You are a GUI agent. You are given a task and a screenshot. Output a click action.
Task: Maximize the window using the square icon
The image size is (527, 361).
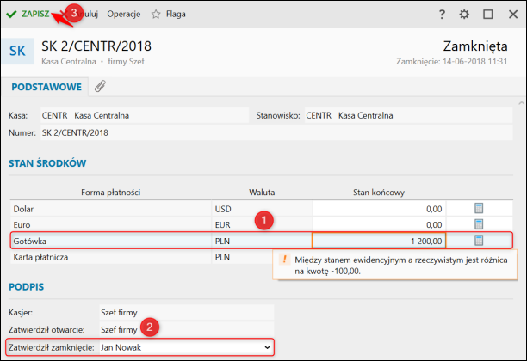point(488,15)
